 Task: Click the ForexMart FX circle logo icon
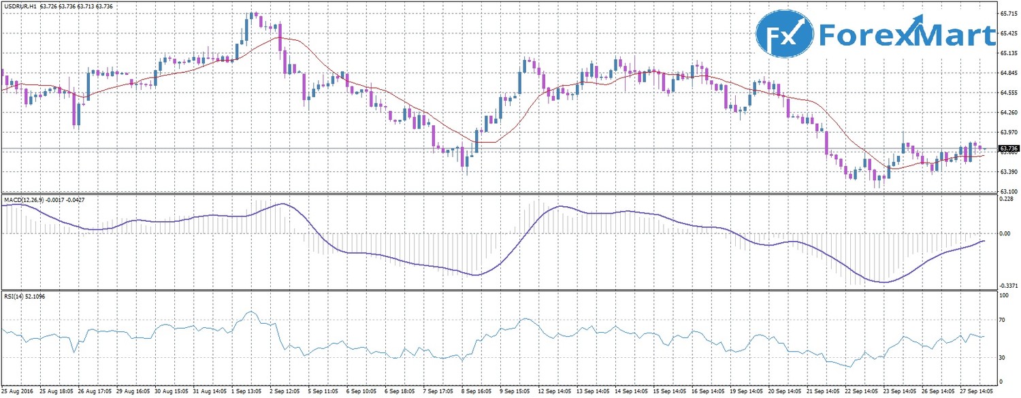(x=785, y=35)
